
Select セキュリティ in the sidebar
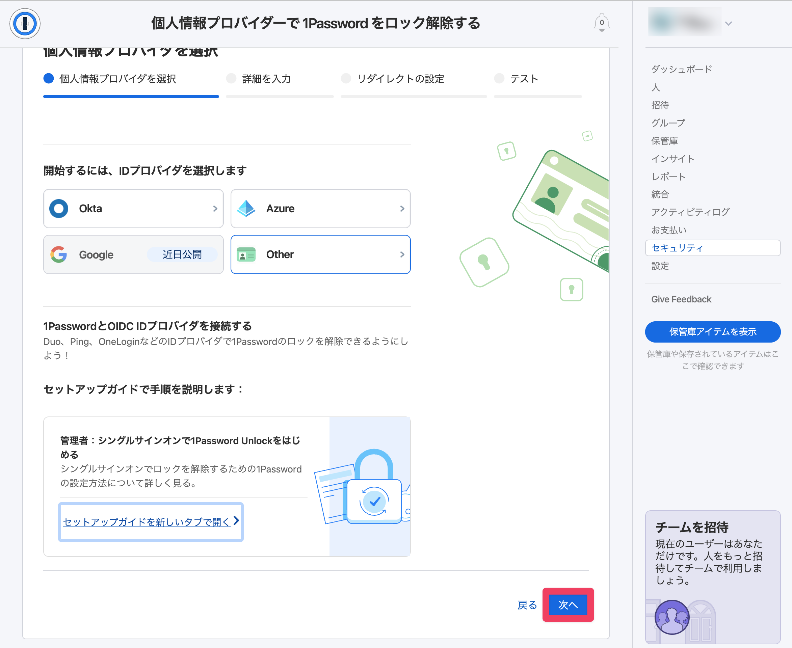click(712, 248)
